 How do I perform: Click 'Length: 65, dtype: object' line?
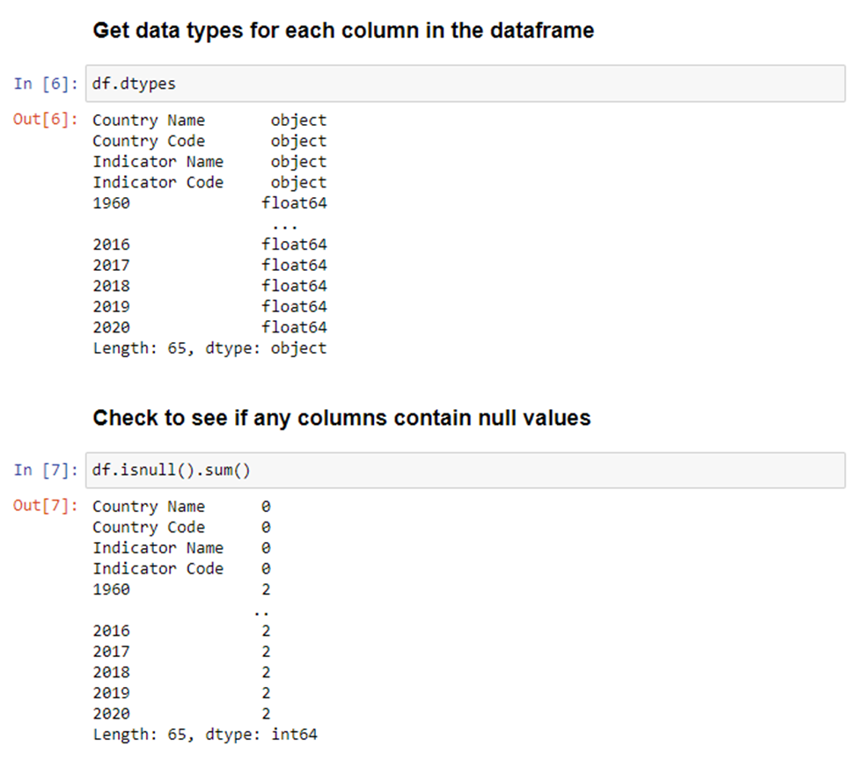(x=209, y=347)
